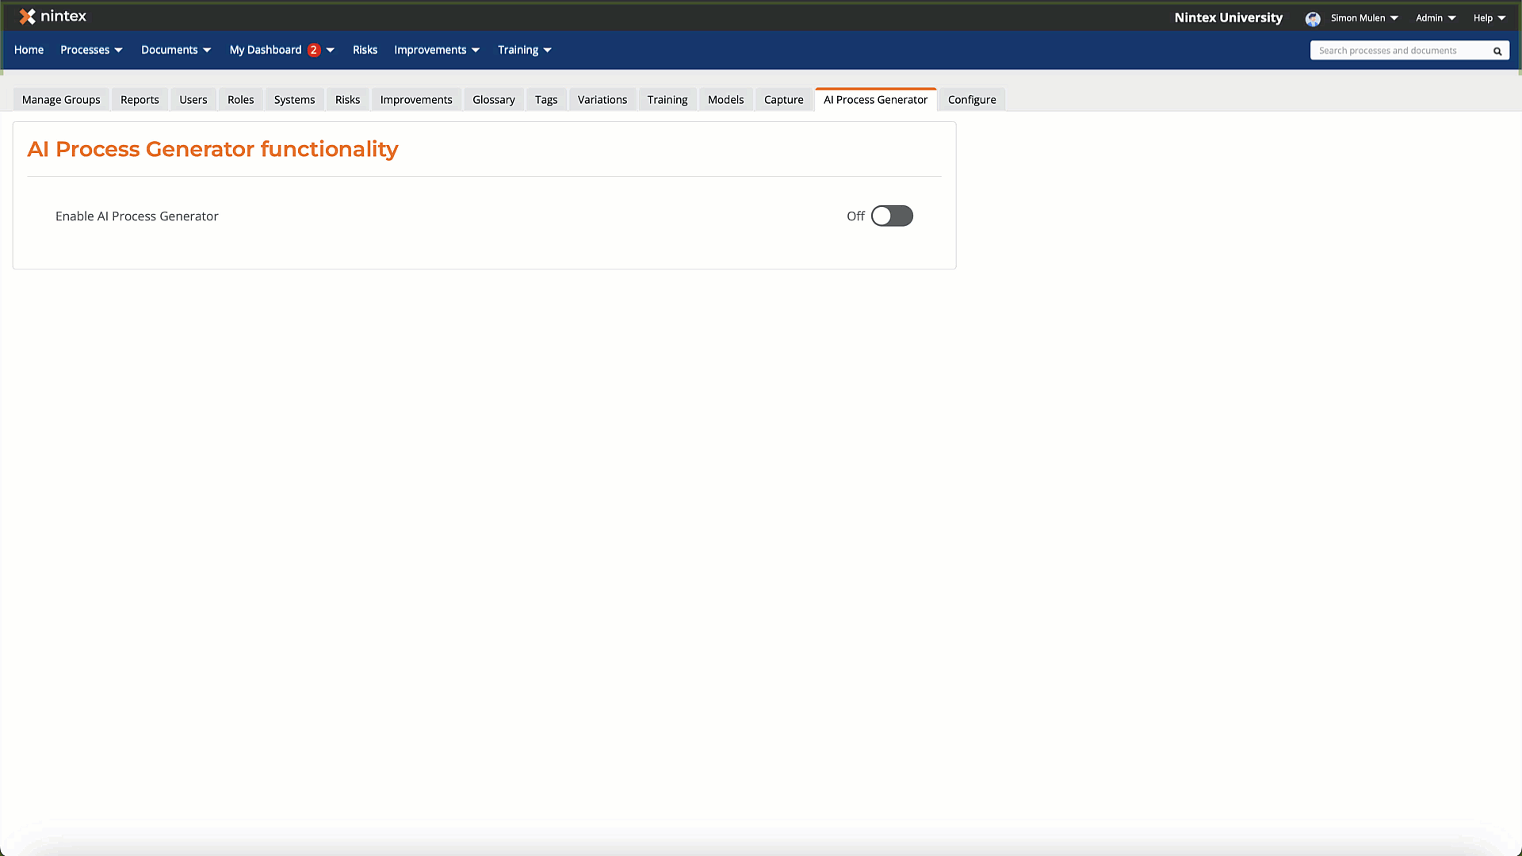Click the Nintex University title
Viewport: 1522px width, 856px height.
(x=1228, y=18)
